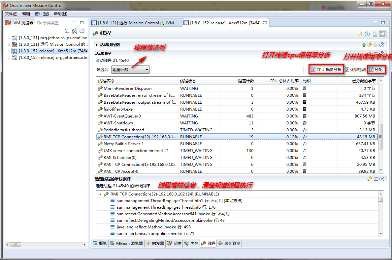Click the accessibility icon in thread chart section

pyautogui.click(x=376, y=45)
